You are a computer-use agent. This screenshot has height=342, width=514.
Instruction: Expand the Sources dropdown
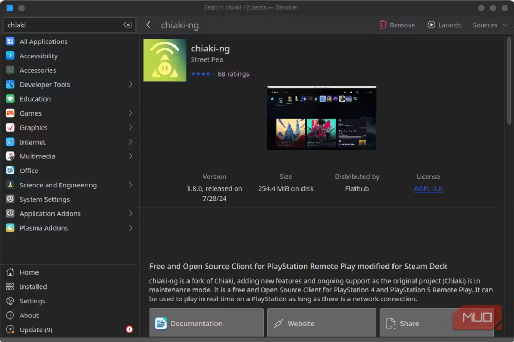pyautogui.click(x=489, y=25)
